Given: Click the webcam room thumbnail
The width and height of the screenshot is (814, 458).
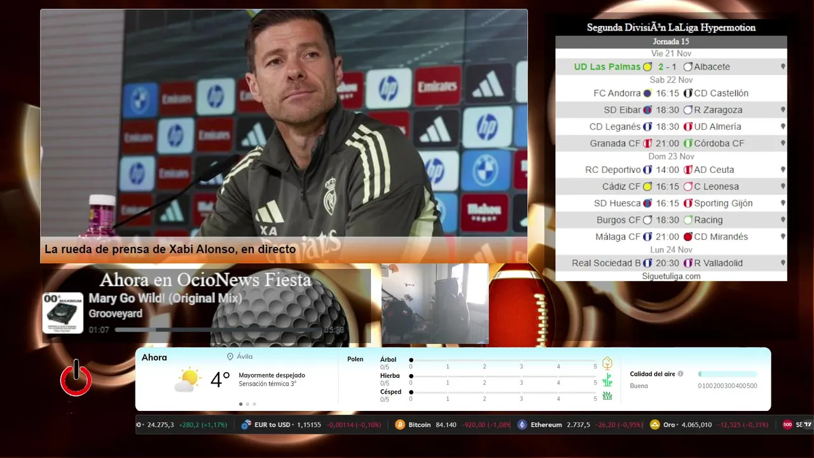Looking at the screenshot, I should (435, 303).
